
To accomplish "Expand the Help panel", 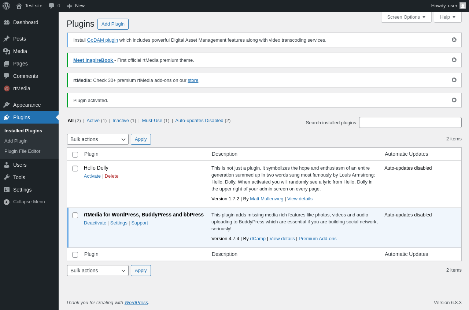I will point(447,17).
